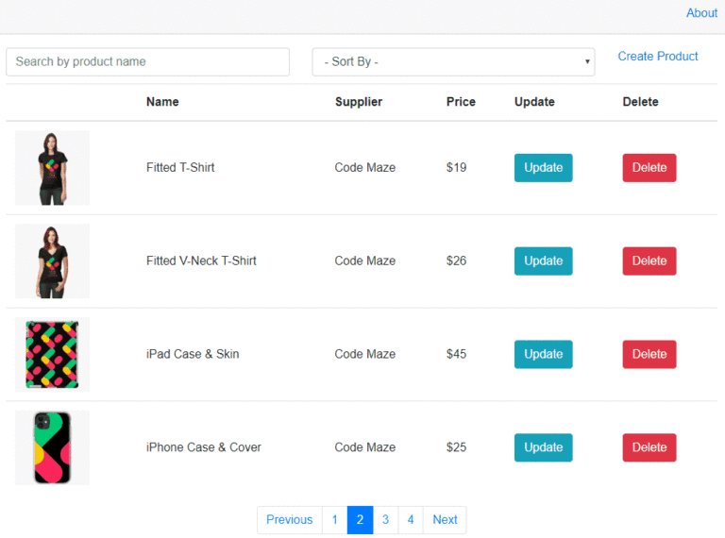Jump to page 4 in pagination

pos(410,520)
